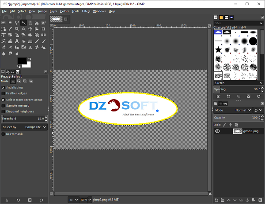Open the Edit menu

12,11
